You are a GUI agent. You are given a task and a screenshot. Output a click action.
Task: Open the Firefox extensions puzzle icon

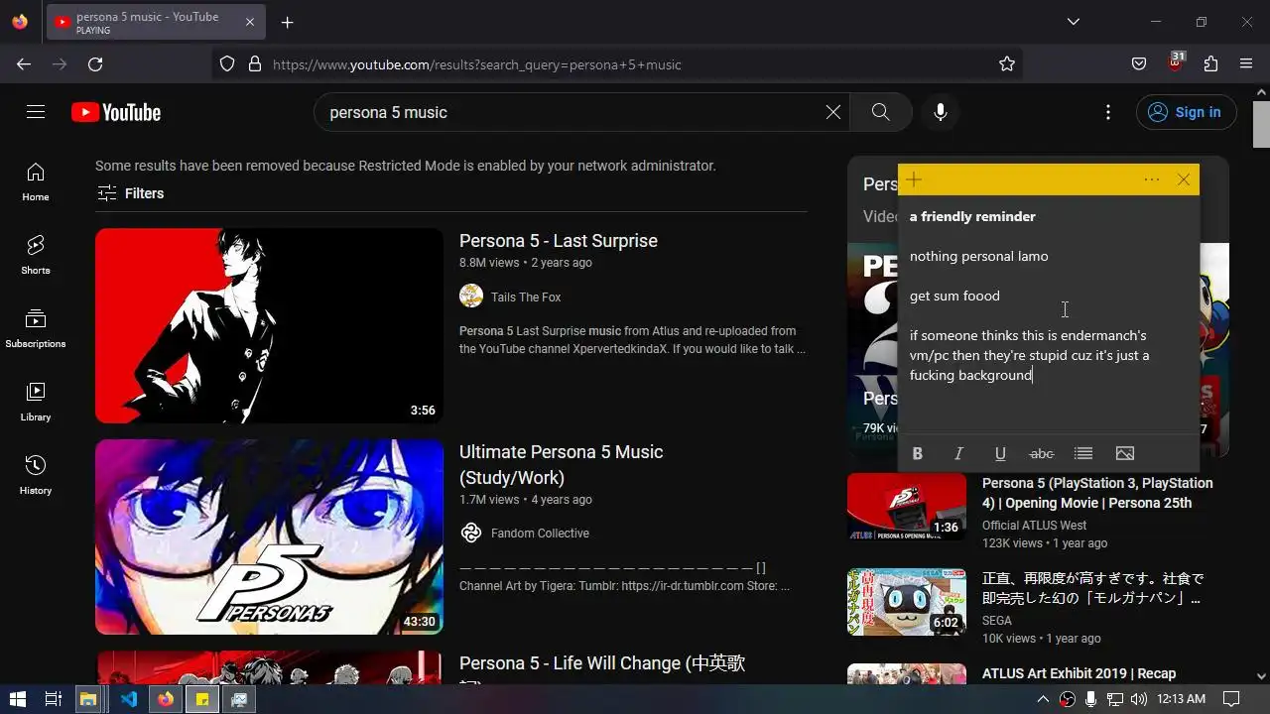[1210, 64]
